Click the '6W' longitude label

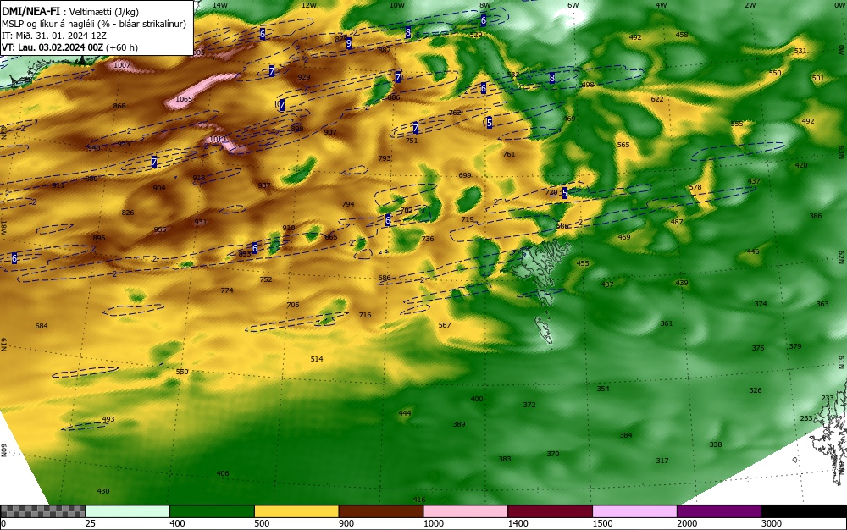click(573, 5)
